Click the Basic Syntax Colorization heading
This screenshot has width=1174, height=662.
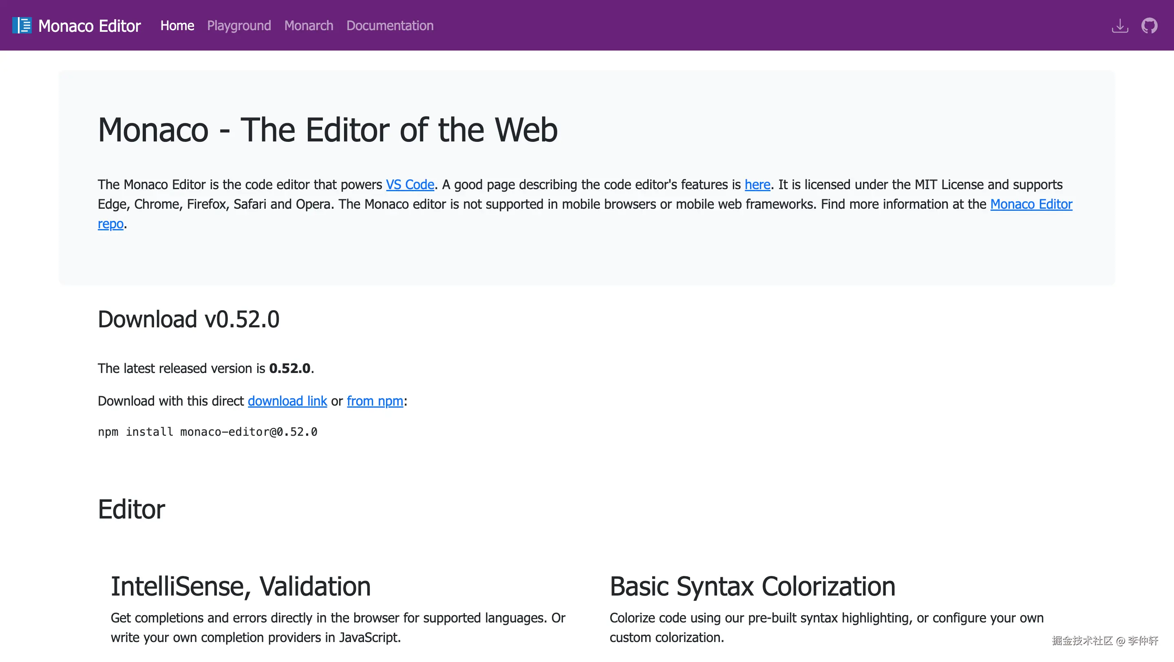[753, 586]
